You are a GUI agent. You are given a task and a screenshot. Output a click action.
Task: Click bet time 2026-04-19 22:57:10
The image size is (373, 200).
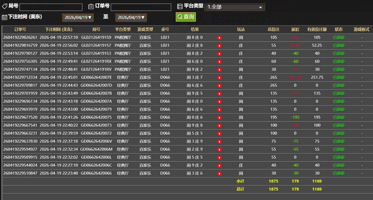[59, 38]
